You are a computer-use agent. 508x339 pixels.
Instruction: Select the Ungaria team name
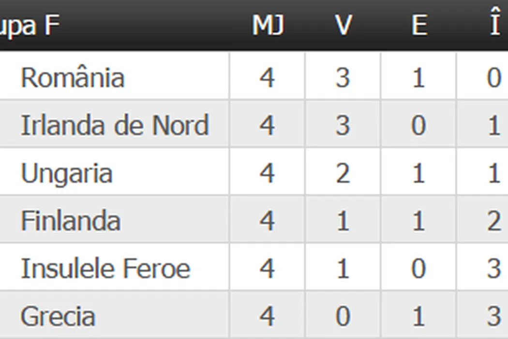(67, 173)
